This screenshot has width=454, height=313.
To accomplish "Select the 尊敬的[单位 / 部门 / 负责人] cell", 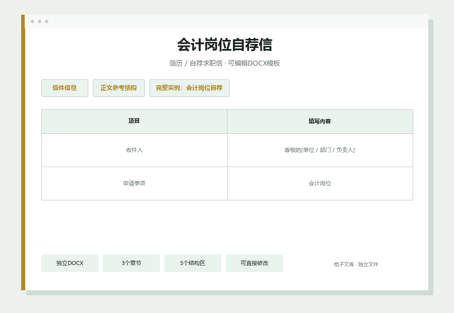I will pos(320,150).
